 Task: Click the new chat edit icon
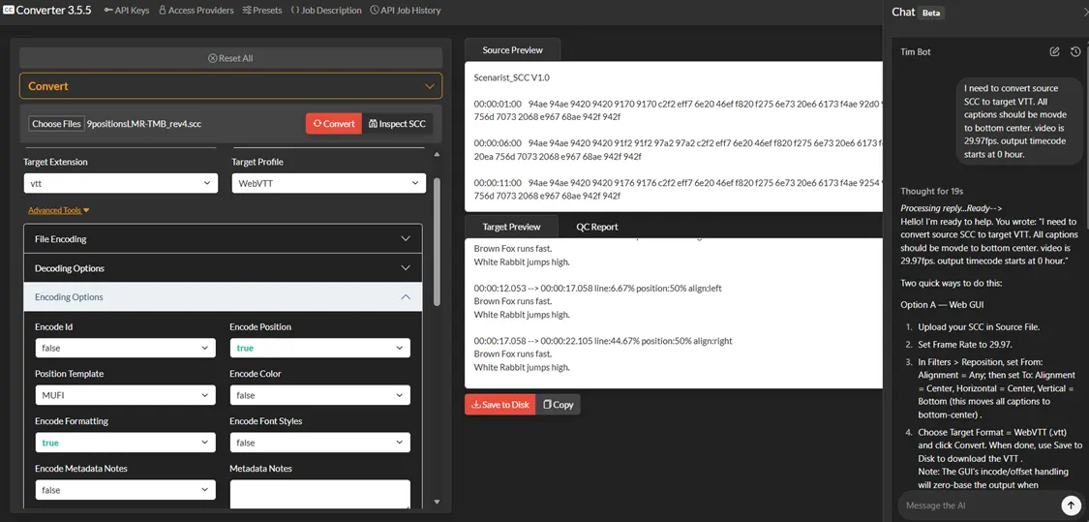[1055, 51]
